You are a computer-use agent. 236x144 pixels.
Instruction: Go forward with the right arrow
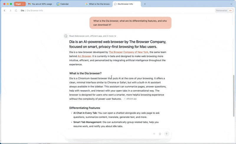[10, 11]
